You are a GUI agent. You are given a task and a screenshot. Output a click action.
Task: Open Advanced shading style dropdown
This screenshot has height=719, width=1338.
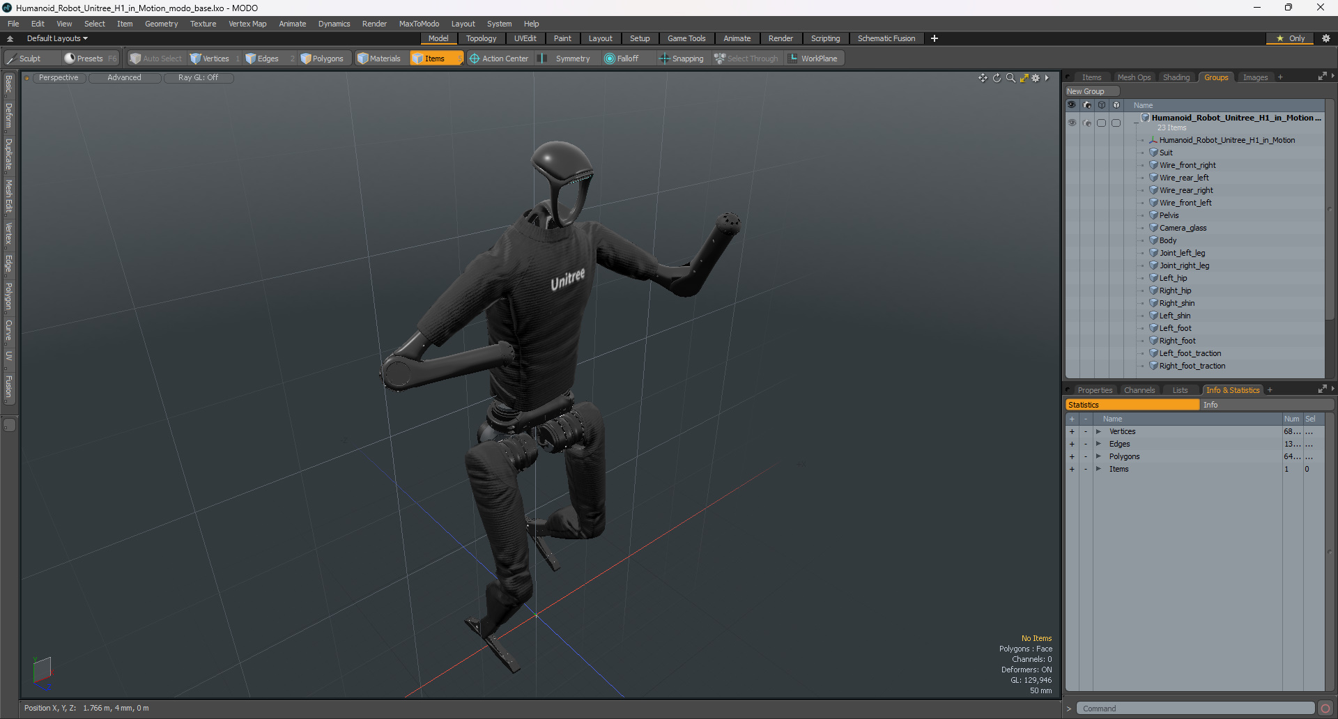point(124,78)
